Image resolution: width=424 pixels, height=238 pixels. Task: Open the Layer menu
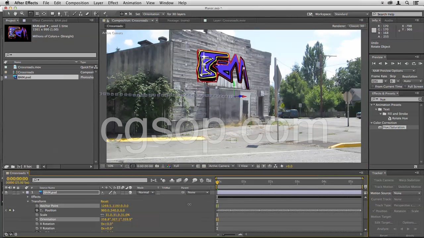click(98, 3)
